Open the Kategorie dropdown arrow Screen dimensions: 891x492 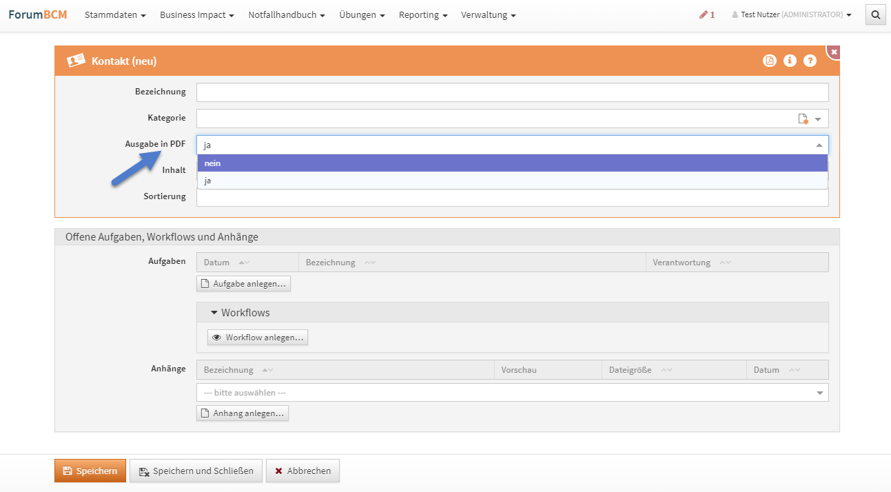(x=818, y=119)
